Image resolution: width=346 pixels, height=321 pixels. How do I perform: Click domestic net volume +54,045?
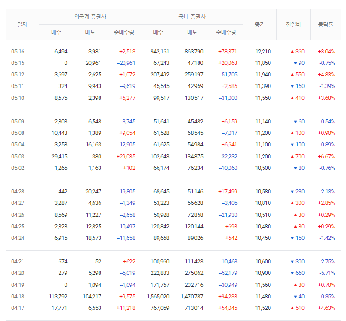(x=228, y=308)
